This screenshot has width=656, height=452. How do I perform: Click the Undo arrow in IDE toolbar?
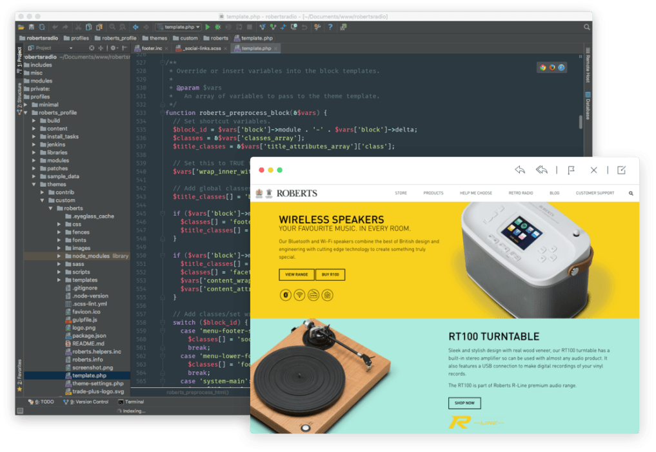(x=55, y=27)
